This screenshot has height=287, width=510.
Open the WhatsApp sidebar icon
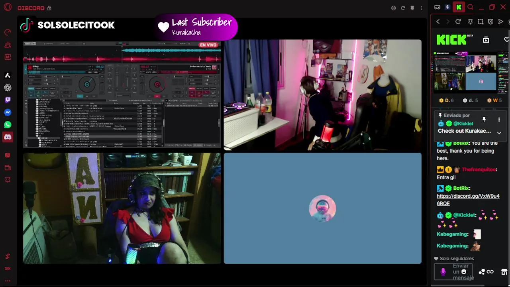[x=8, y=125]
